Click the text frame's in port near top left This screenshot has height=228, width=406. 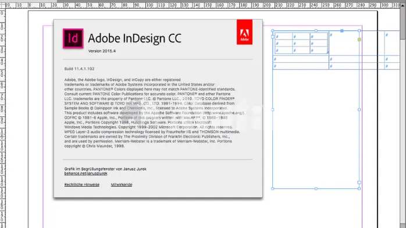click(x=273, y=37)
